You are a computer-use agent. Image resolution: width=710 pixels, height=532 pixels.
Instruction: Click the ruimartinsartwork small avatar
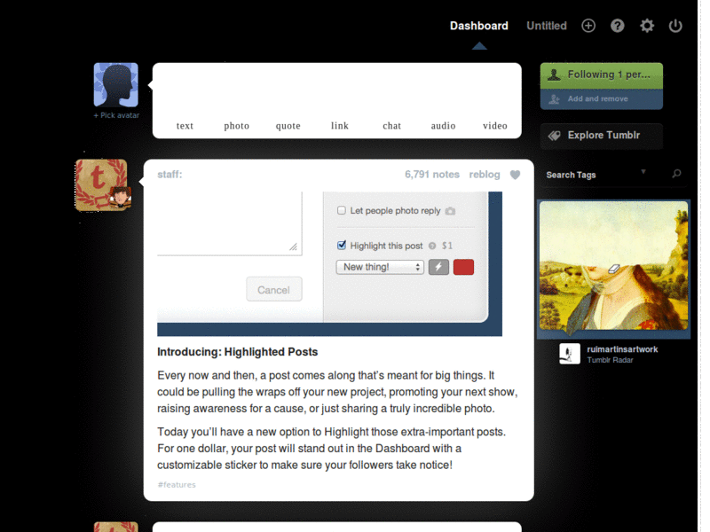click(570, 354)
